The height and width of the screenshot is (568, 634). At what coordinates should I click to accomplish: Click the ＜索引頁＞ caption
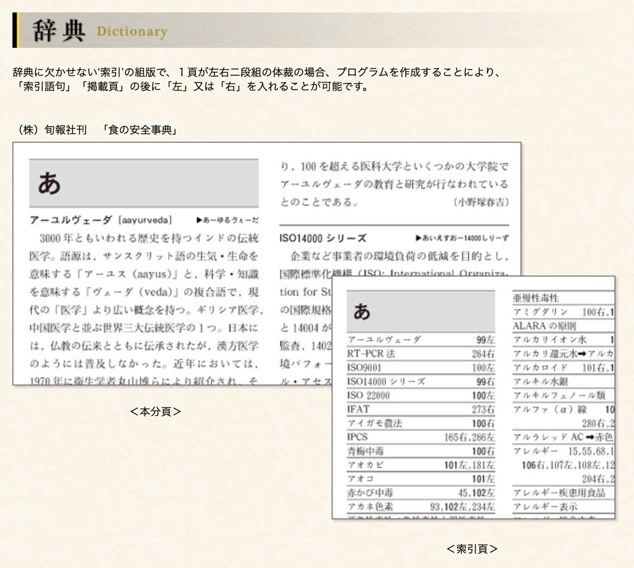click(472, 549)
